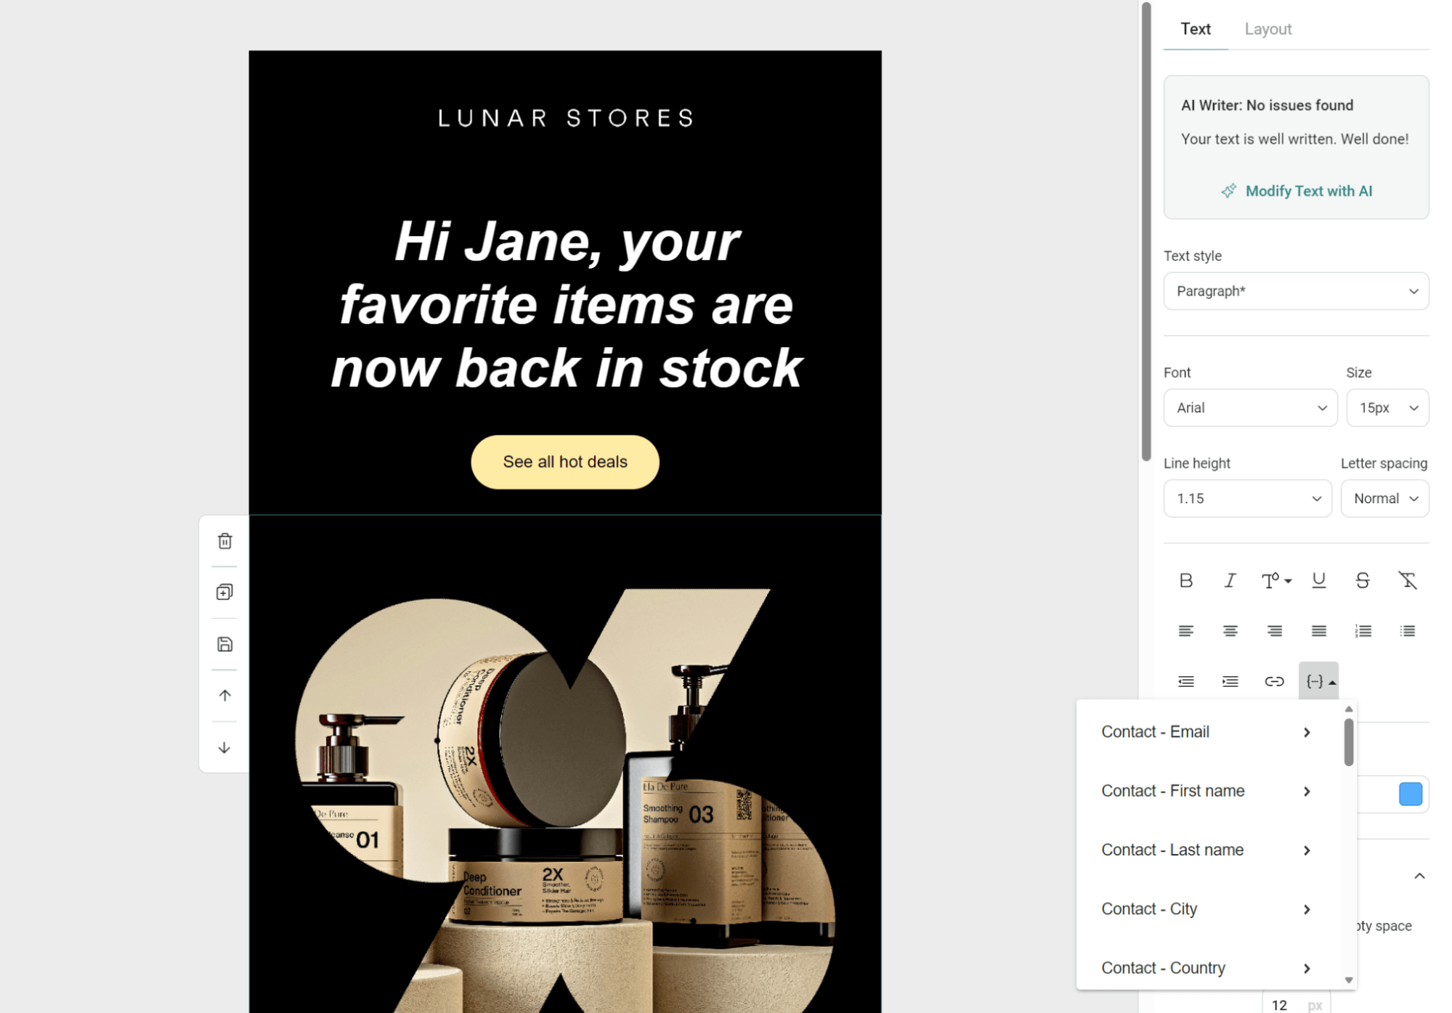Apply numbered list formatting

pos(1363,630)
